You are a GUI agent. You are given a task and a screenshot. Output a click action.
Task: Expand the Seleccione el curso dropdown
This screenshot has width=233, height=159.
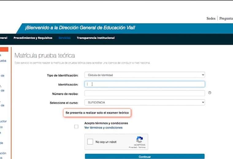[144, 102]
